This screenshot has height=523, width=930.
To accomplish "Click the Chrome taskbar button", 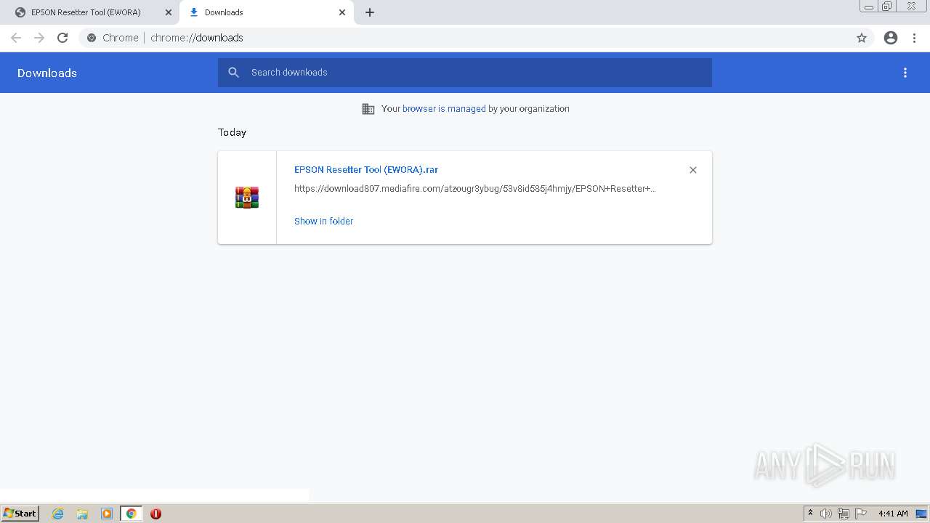I will click(132, 514).
